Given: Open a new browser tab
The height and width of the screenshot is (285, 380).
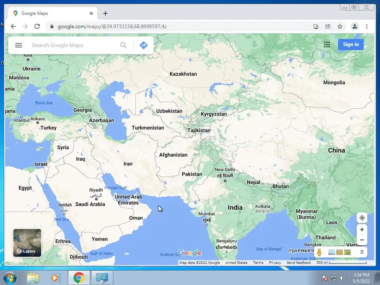Looking at the screenshot, I should (x=105, y=13).
